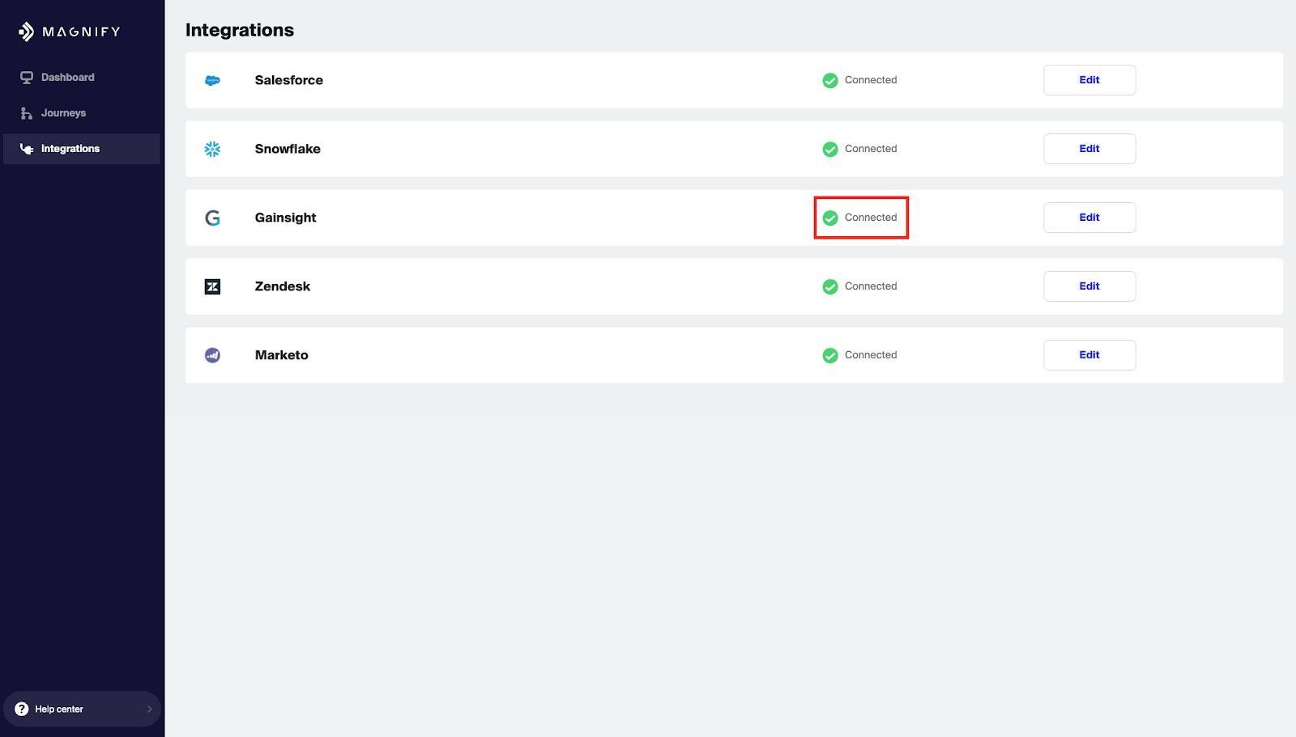1296x737 pixels.
Task: Click the Zendesk logo icon
Action: click(x=212, y=286)
